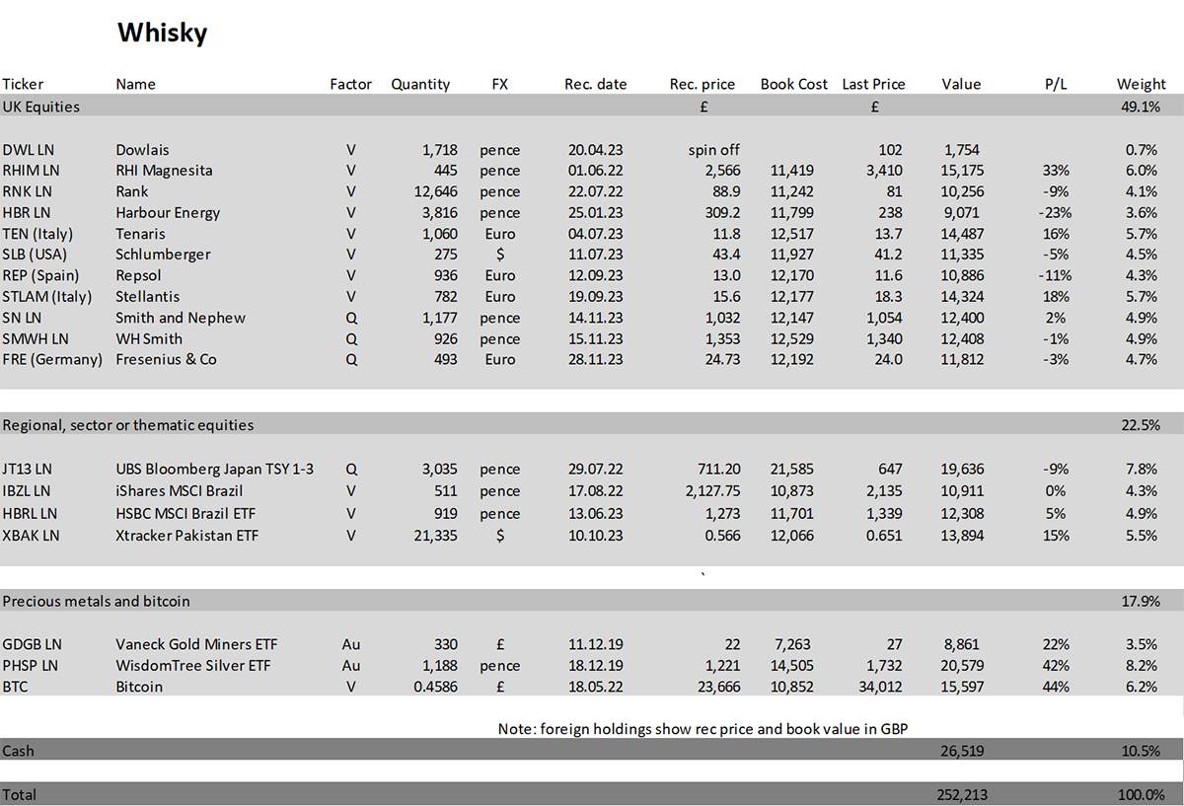The width and height of the screenshot is (1184, 806).
Task: Click the XBAK LN ticker
Action: tap(31, 535)
